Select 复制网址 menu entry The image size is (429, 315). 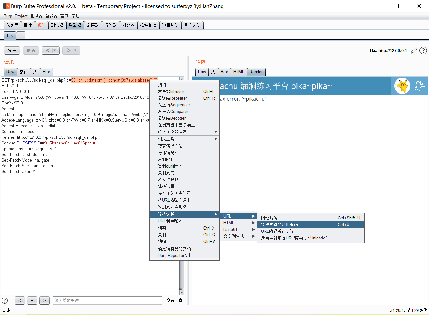point(184,159)
